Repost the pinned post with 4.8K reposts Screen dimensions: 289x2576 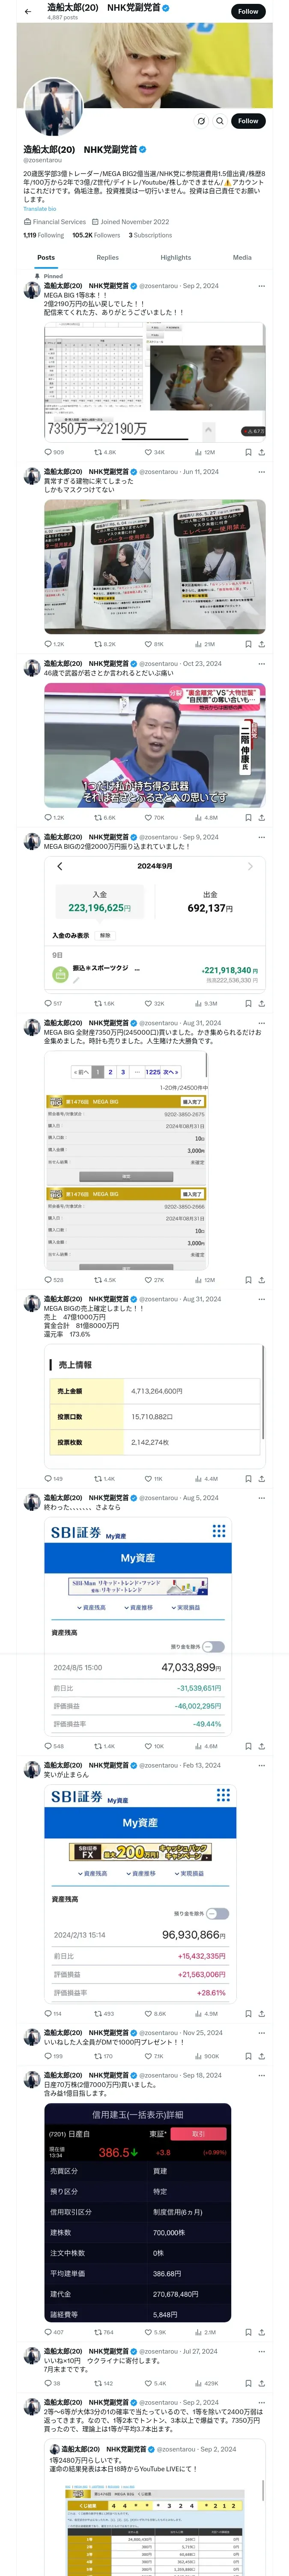(x=104, y=452)
